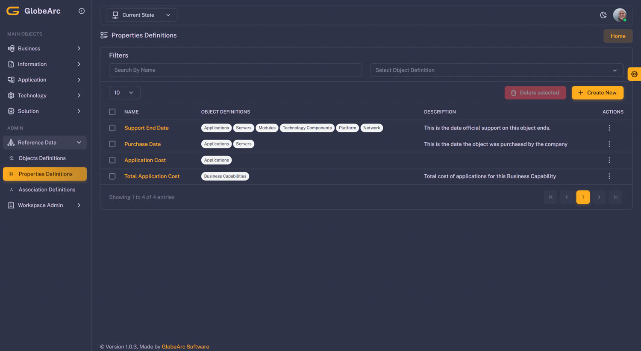Check the Purchase Date row checkbox
The image size is (641, 351).
(x=112, y=144)
